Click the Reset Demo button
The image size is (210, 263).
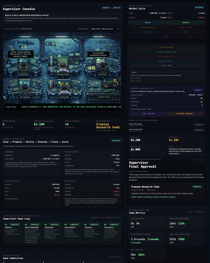pyautogui.click(x=167, y=66)
